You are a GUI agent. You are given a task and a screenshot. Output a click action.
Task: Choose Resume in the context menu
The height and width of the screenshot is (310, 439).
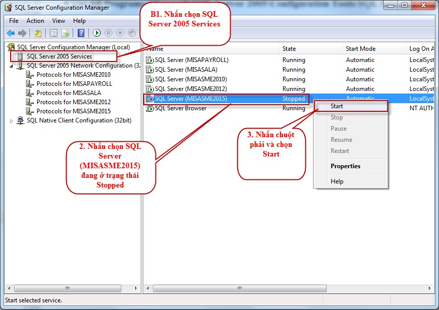tap(351, 140)
